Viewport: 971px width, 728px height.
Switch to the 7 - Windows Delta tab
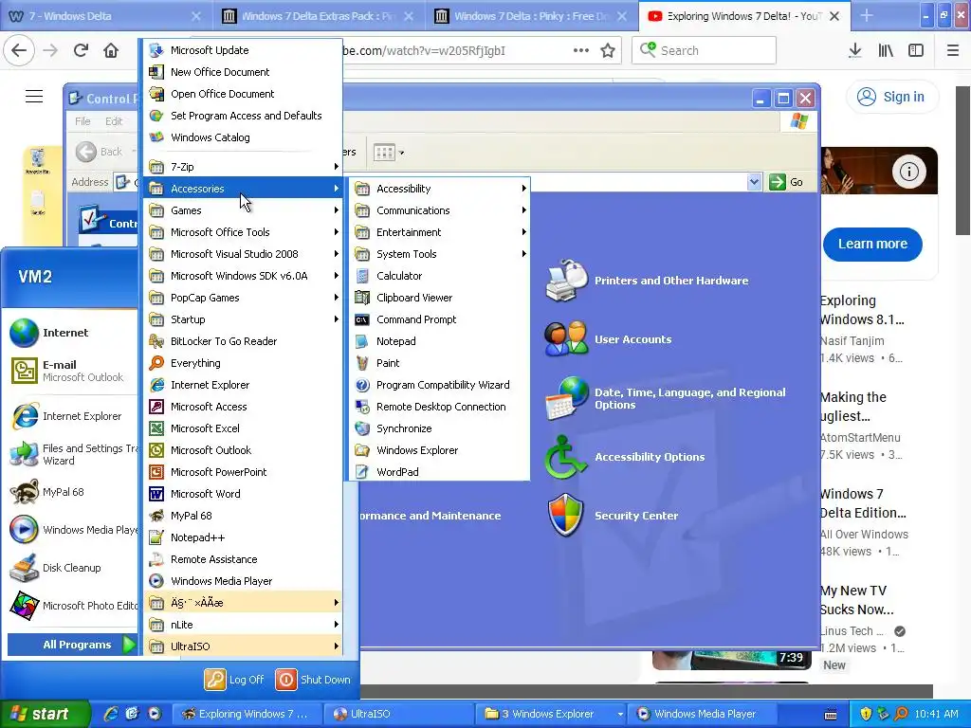coord(106,16)
